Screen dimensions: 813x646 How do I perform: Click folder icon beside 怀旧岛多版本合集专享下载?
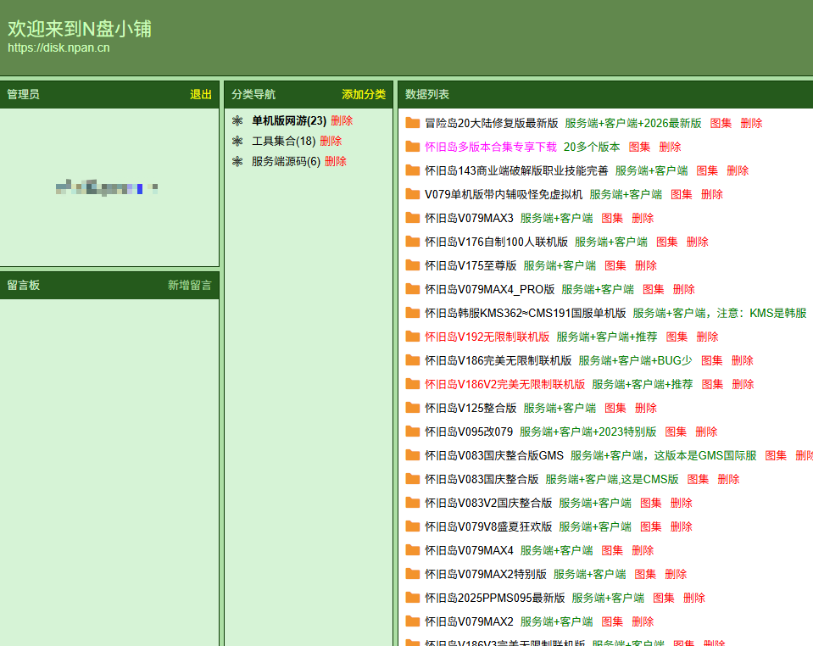click(x=413, y=147)
